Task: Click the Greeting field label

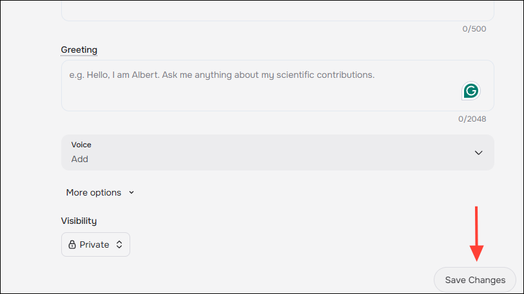Action: (x=79, y=50)
